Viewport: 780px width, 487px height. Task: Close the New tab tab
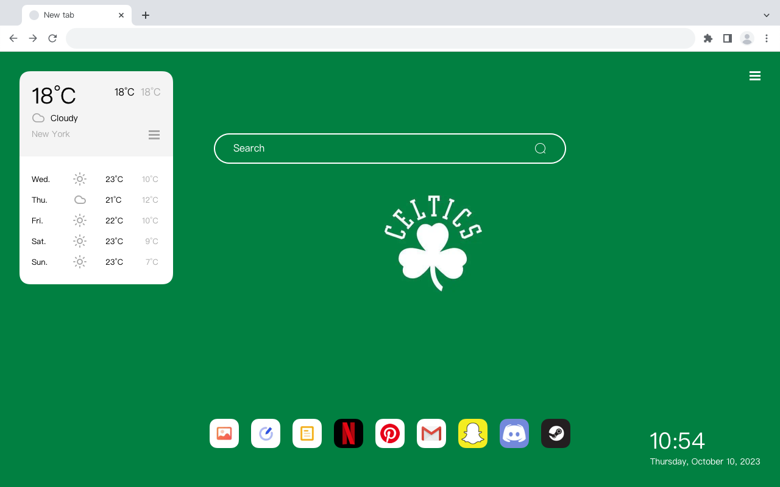pyautogui.click(x=121, y=15)
